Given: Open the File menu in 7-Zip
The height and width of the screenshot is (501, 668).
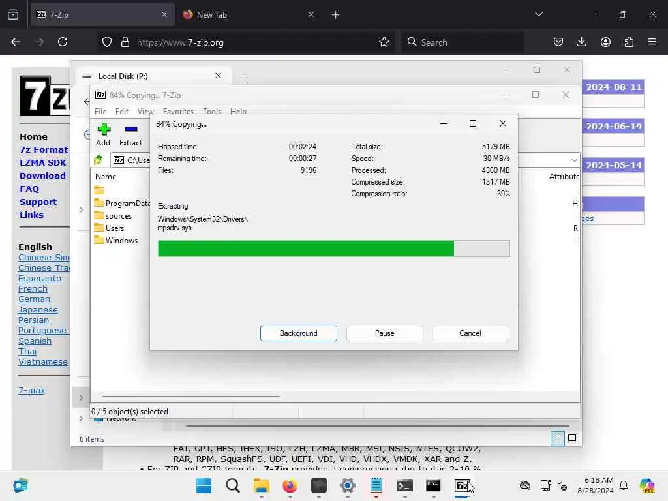Looking at the screenshot, I should (100, 111).
